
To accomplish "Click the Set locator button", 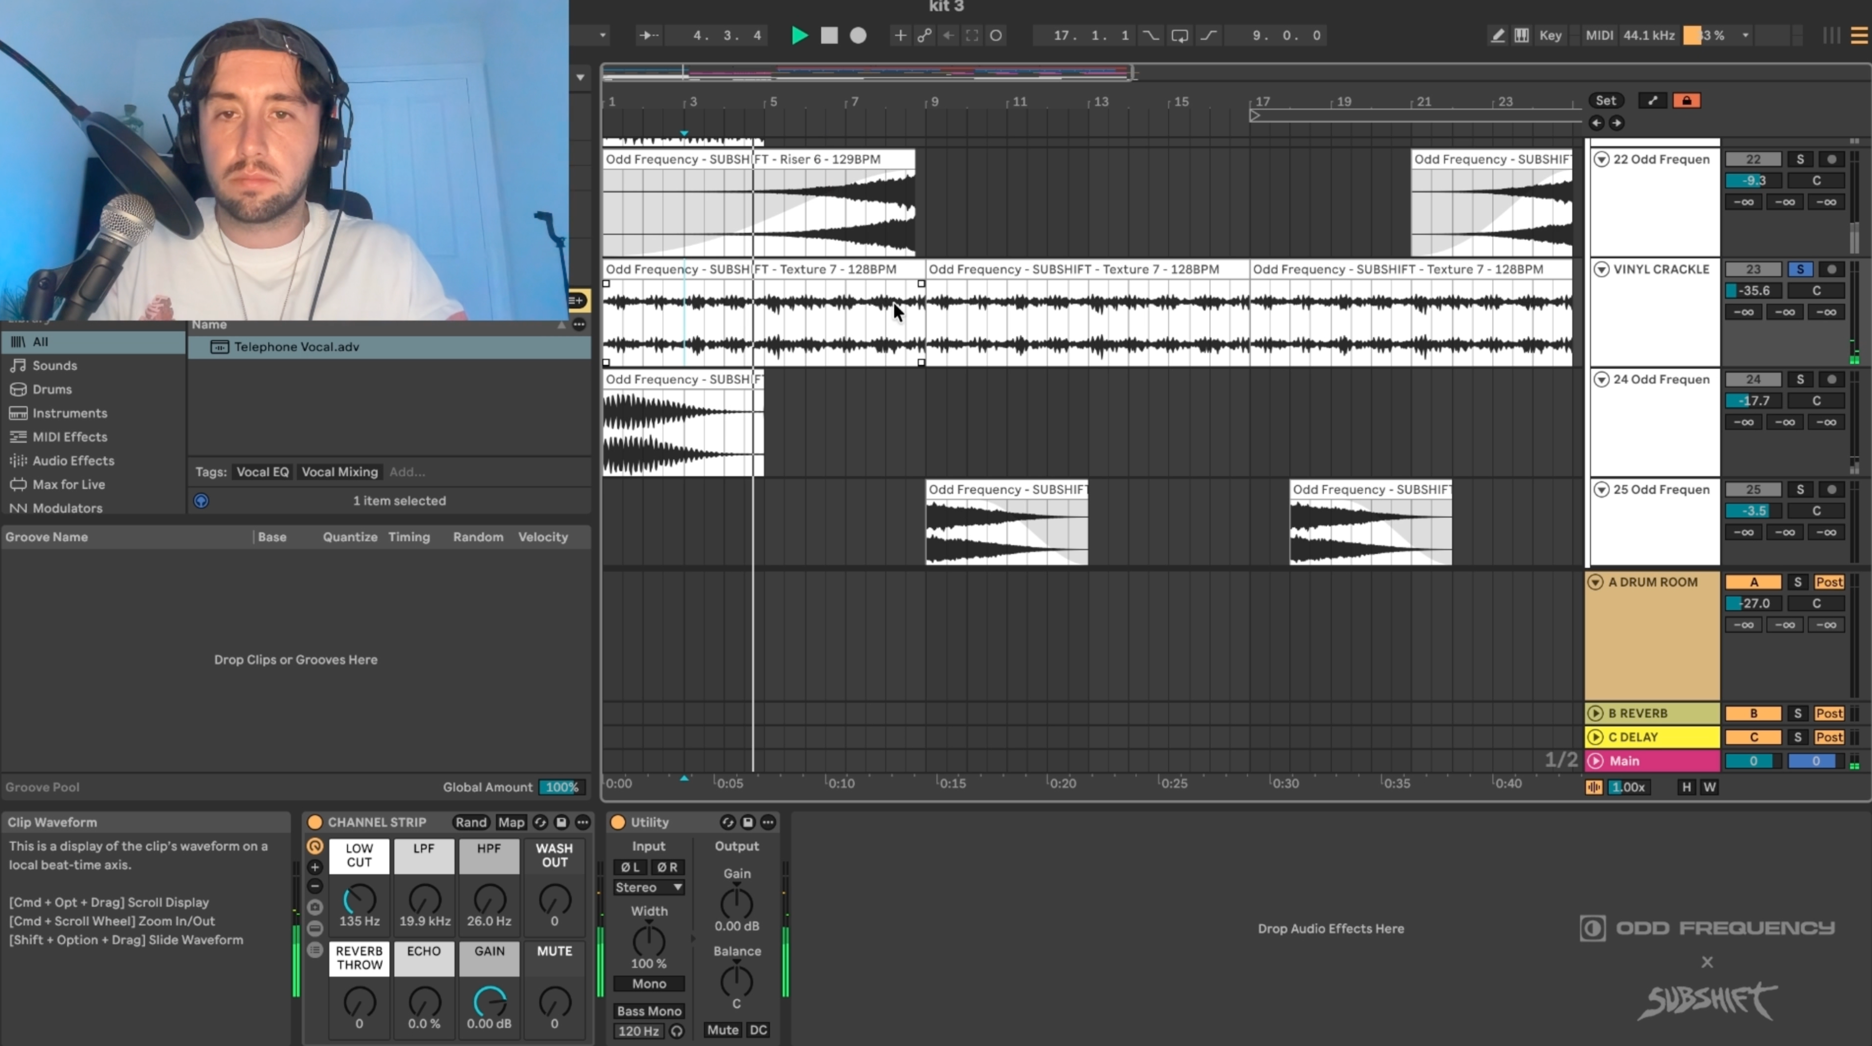I will coord(1605,100).
